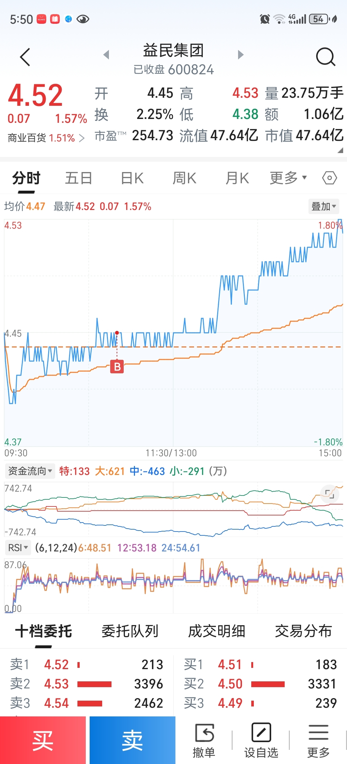This screenshot has width=347, height=764.
Task: Expand the 更多 chart period dropdown
Action: click(x=288, y=178)
